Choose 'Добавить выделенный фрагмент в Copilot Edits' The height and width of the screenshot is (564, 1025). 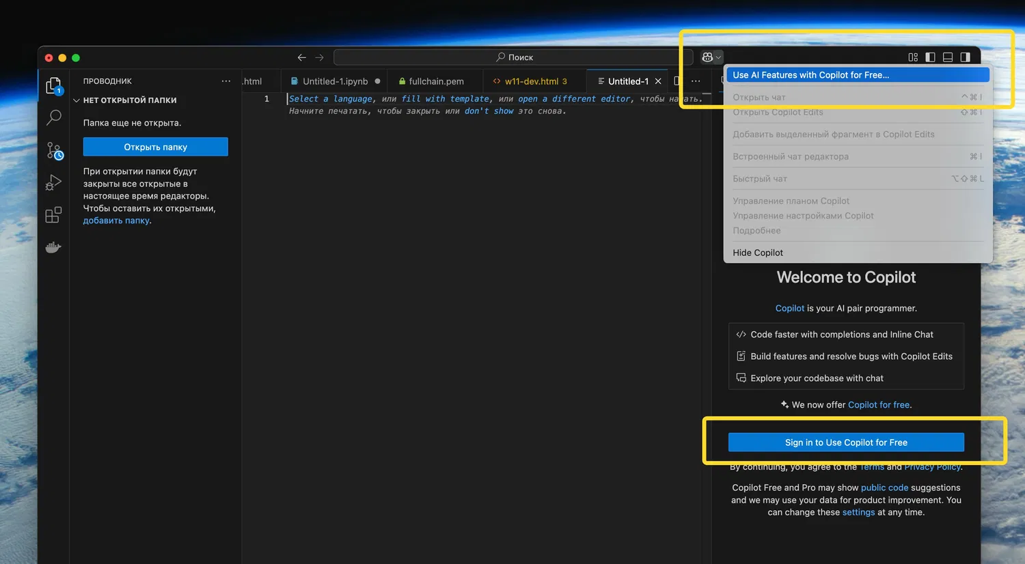coord(858,135)
